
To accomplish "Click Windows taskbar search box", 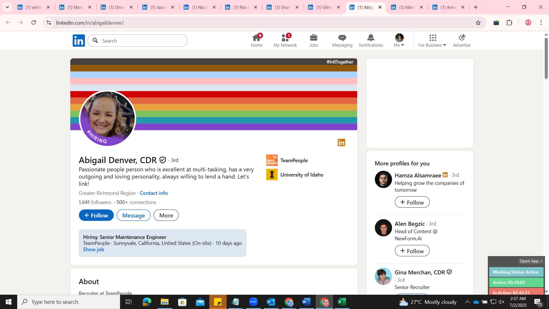I will 69,302.
